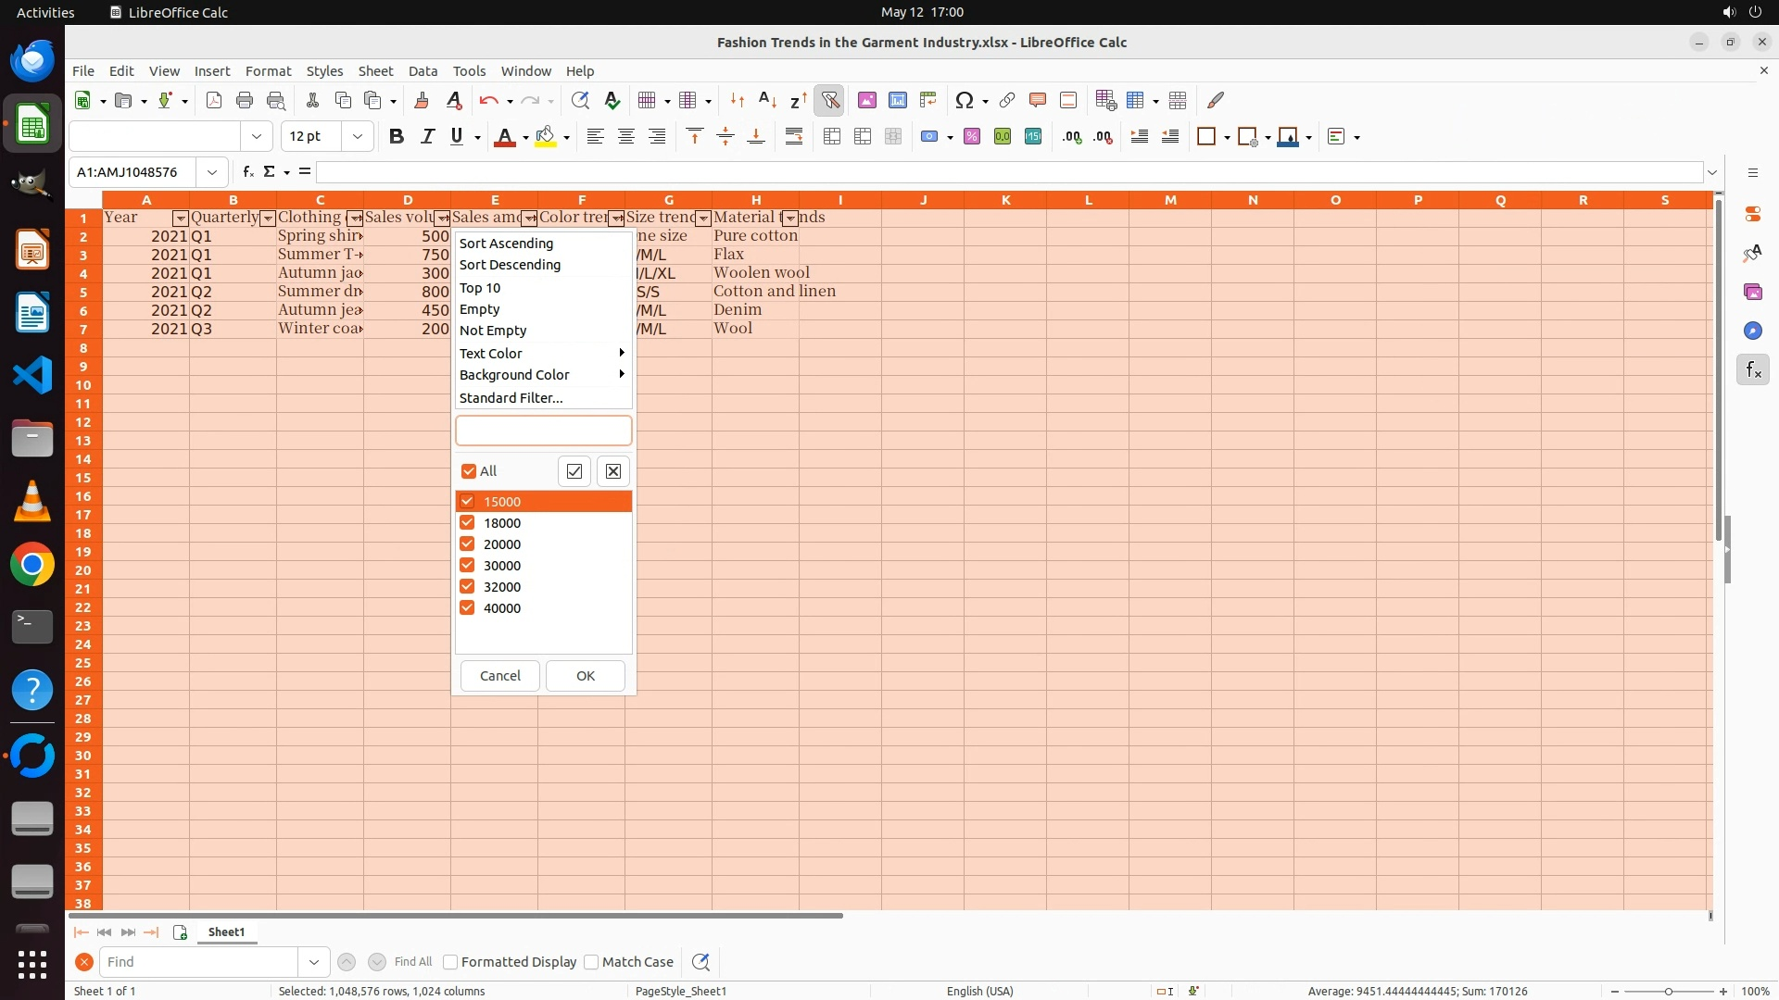Click the Sort Ascending toolbar icon

point(767,100)
